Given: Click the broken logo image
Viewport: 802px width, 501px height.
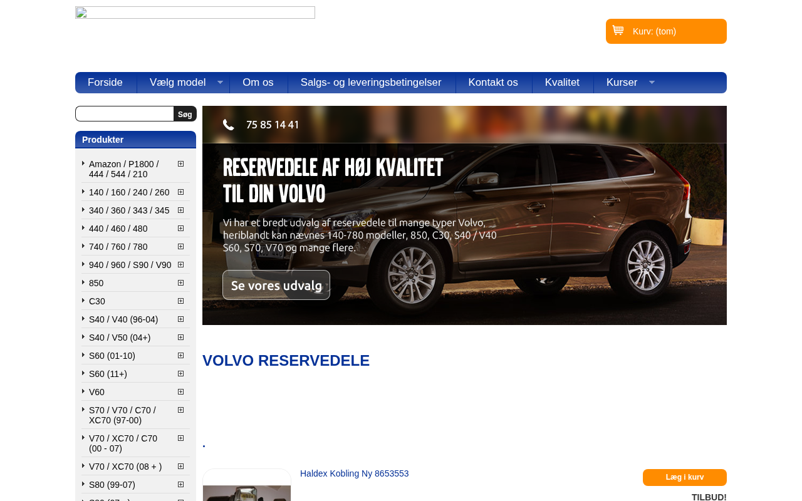Looking at the screenshot, I should pyautogui.click(x=195, y=13).
